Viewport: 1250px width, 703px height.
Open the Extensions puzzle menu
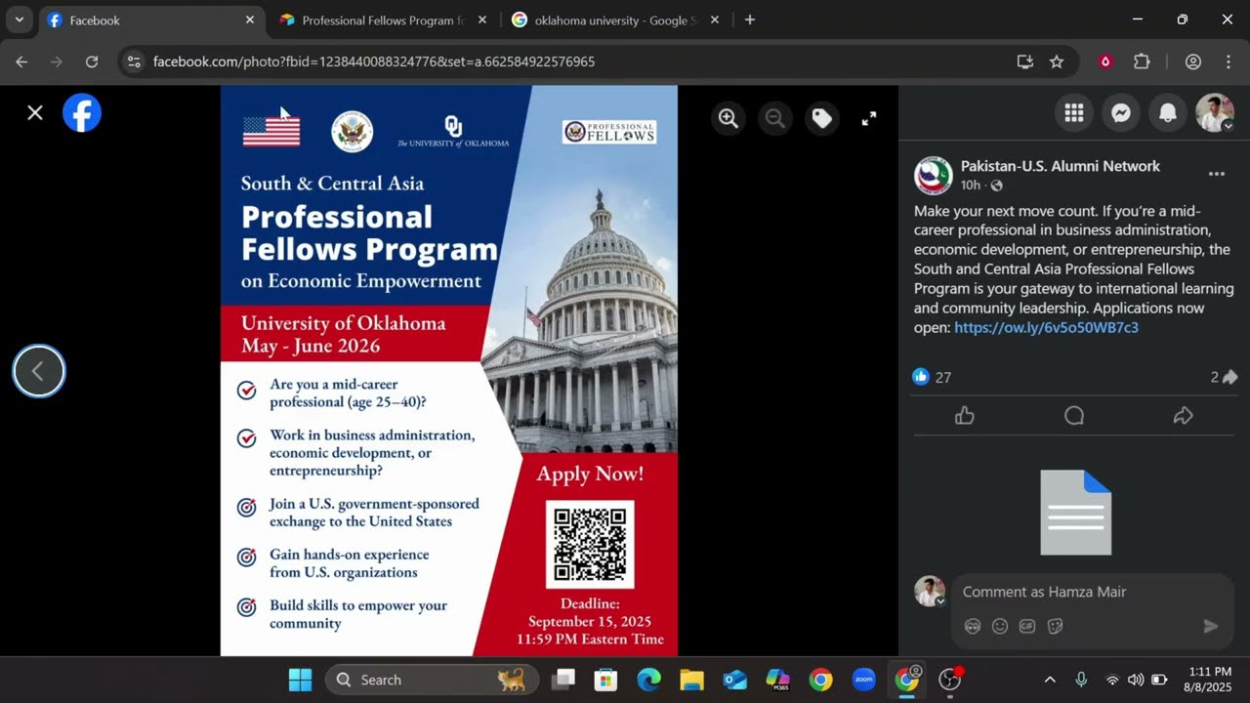[1142, 62]
